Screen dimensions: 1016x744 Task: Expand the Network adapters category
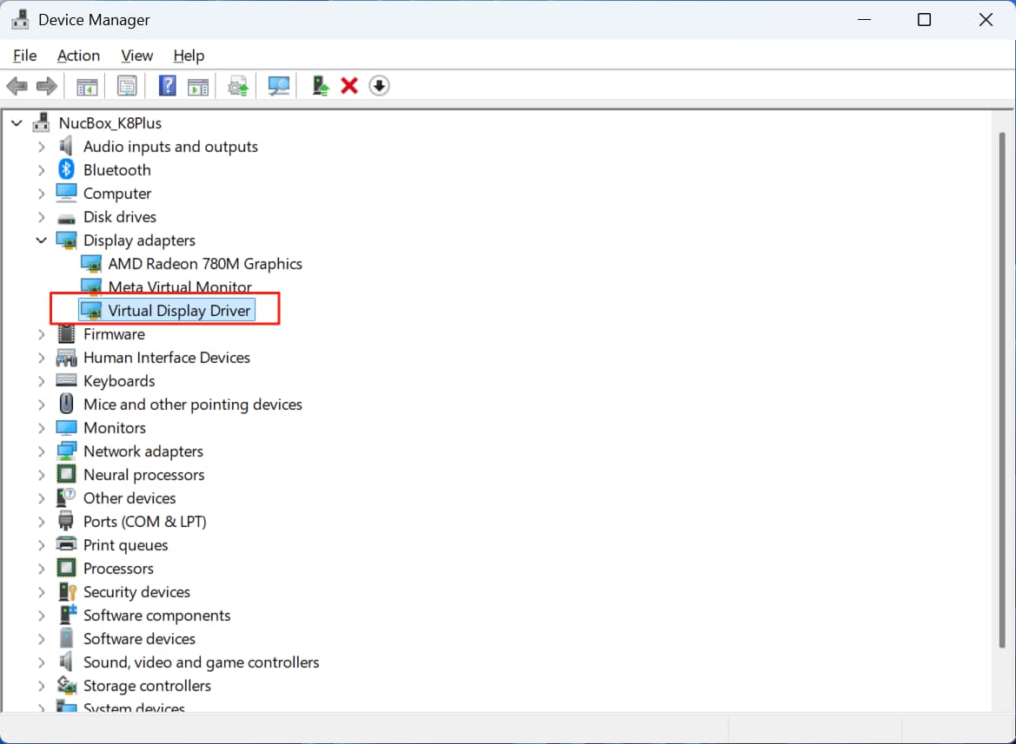click(x=41, y=451)
